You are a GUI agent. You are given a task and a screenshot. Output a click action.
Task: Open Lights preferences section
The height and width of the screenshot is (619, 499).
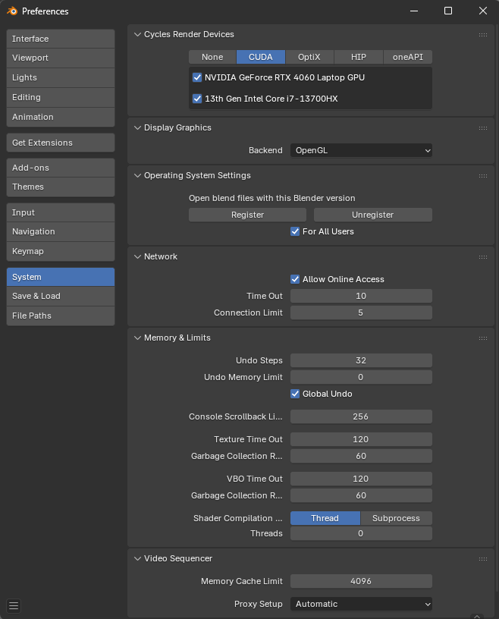(x=61, y=78)
